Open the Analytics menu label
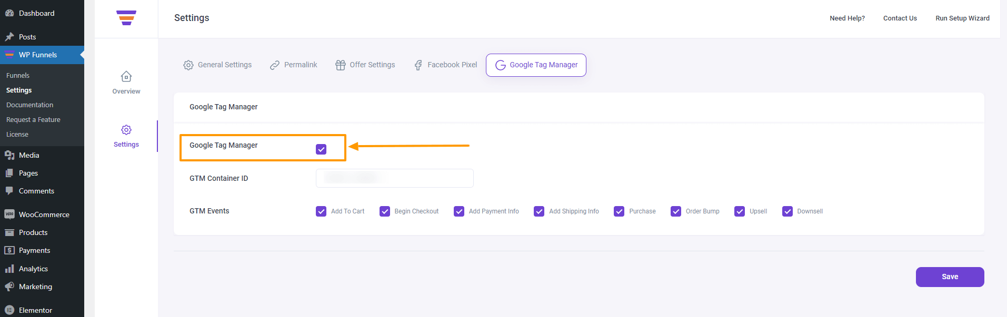The width and height of the screenshot is (1007, 317). pyautogui.click(x=33, y=269)
